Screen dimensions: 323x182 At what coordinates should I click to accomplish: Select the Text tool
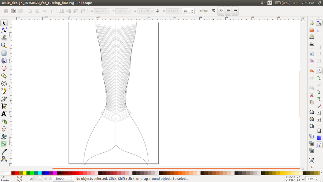click(x=4, y=114)
